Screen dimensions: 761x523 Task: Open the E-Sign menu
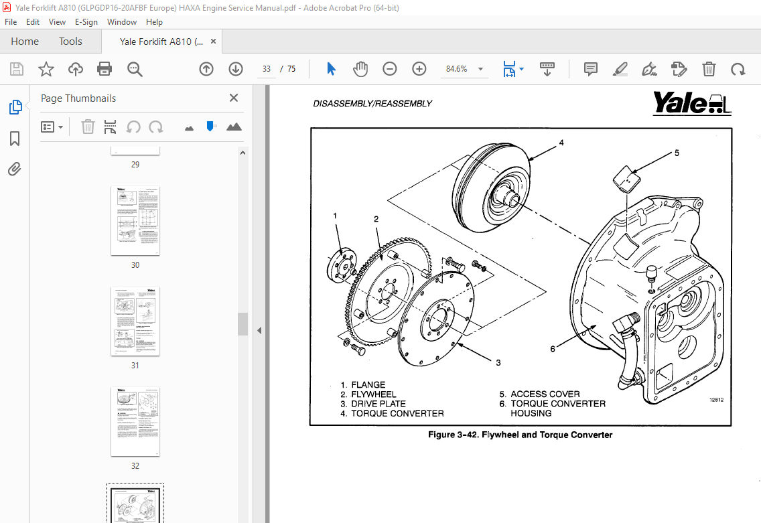pos(86,22)
